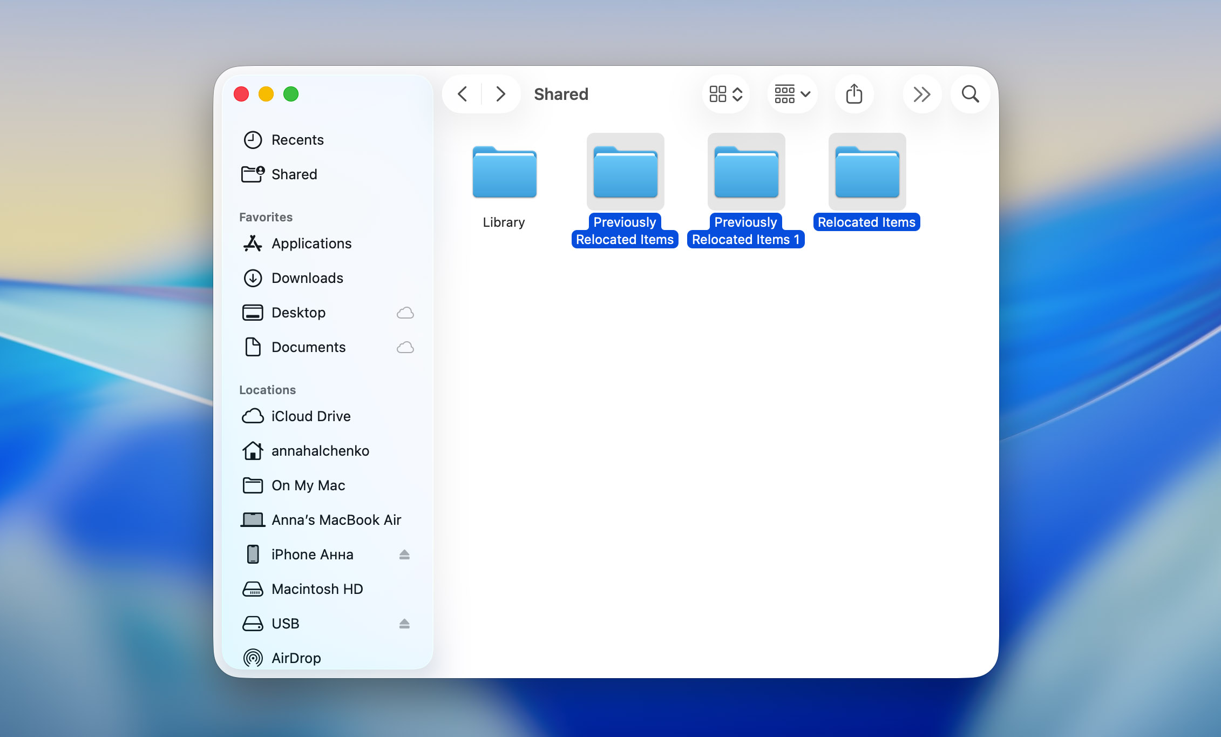
Task: Eject the USB drive
Action: coord(404,624)
